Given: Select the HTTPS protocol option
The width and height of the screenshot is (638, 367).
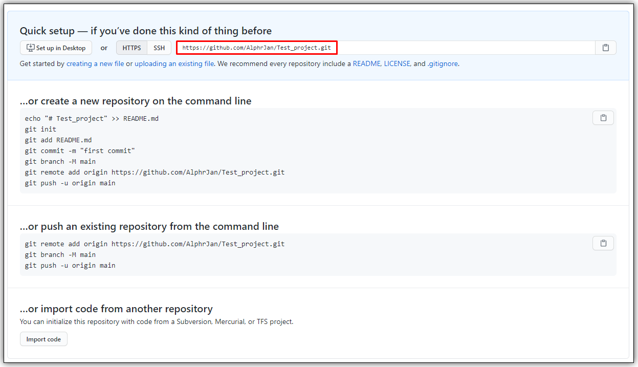Looking at the screenshot, I should pos(131,48).
